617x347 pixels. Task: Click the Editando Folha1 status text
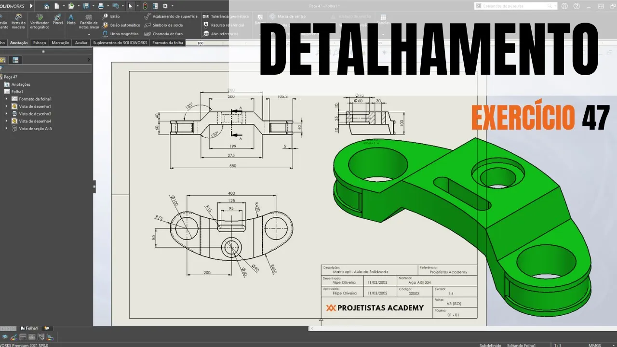click(x=522, y=345)
